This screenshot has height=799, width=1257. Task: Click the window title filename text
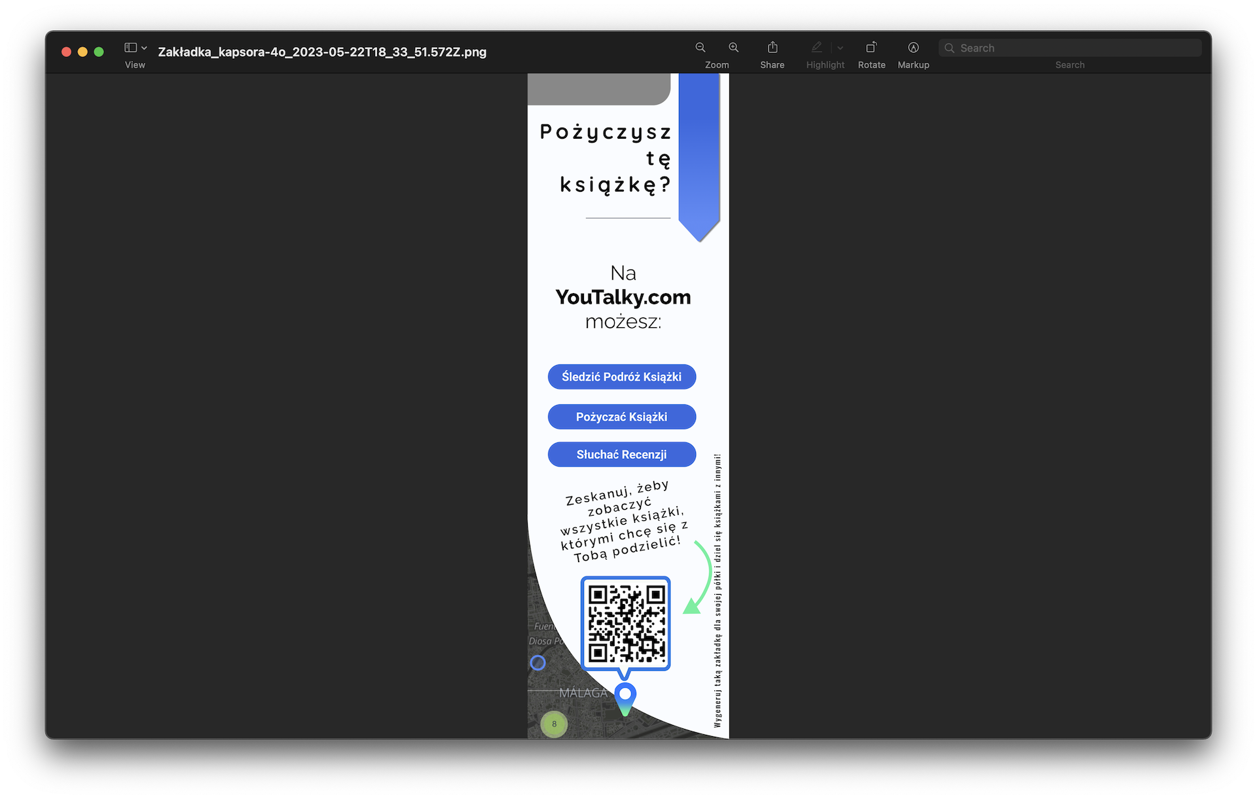pos(322,52)
